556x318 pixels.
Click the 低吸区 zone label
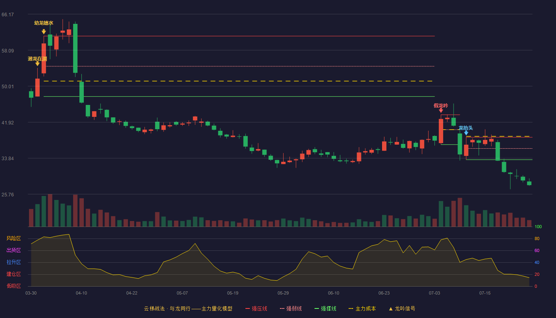(x=14, y=286)
